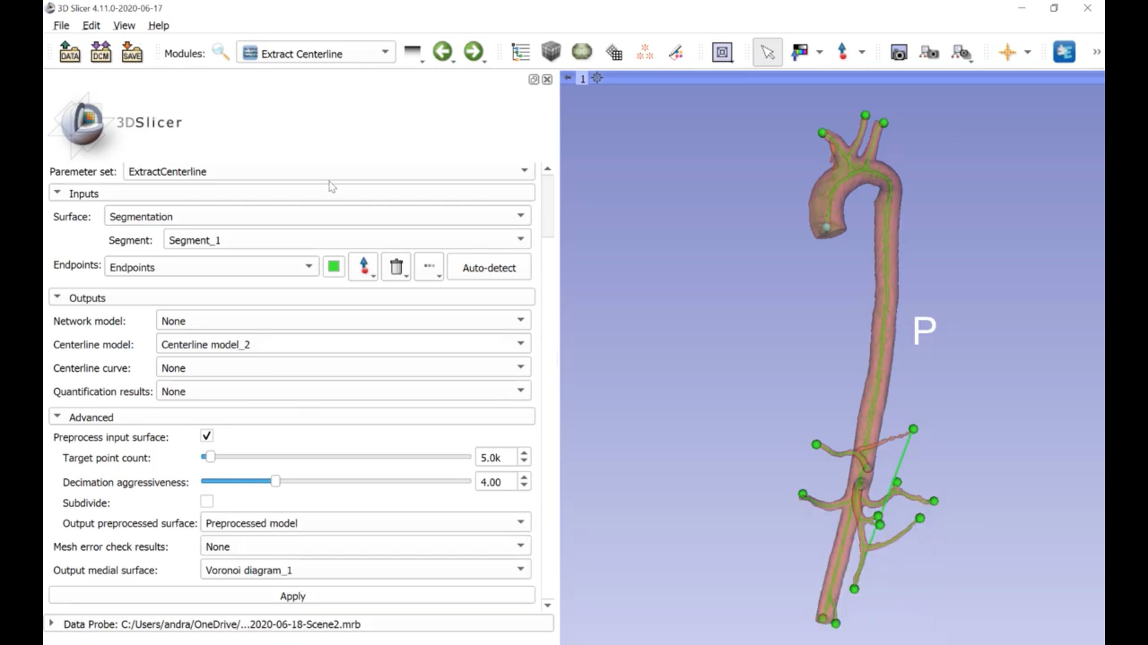Image resolution: width=1148 pixels, height=645 pixels.
Task: Open the Edit menu
Action: click(91, 26)
